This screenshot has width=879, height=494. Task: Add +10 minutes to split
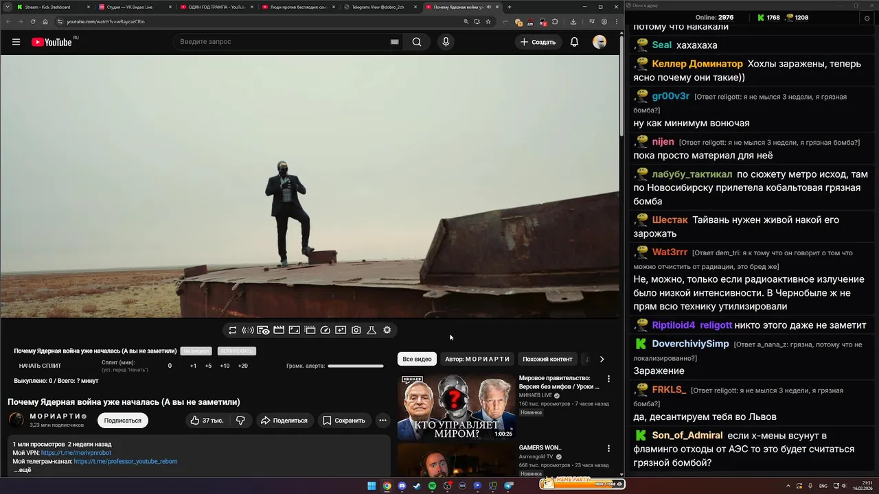225,366
